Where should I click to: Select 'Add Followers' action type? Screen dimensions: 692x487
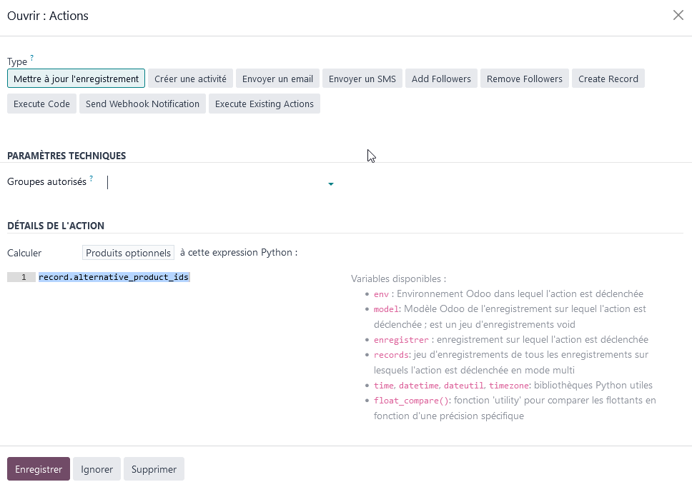coord(441,79)
